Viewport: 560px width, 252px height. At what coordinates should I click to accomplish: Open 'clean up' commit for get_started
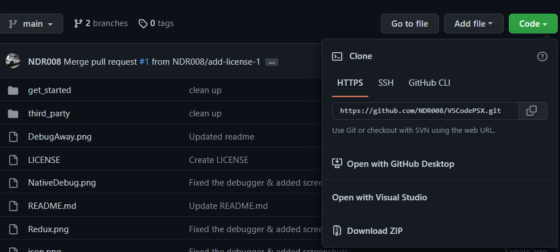[x=205, y=91]
